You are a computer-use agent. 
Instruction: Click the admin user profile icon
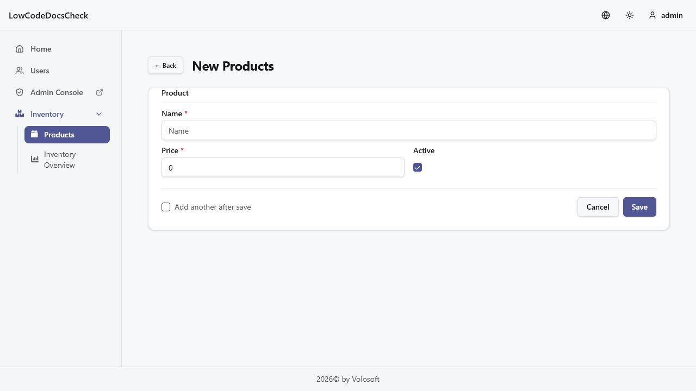pyautogui.click(x=652, y=15)
